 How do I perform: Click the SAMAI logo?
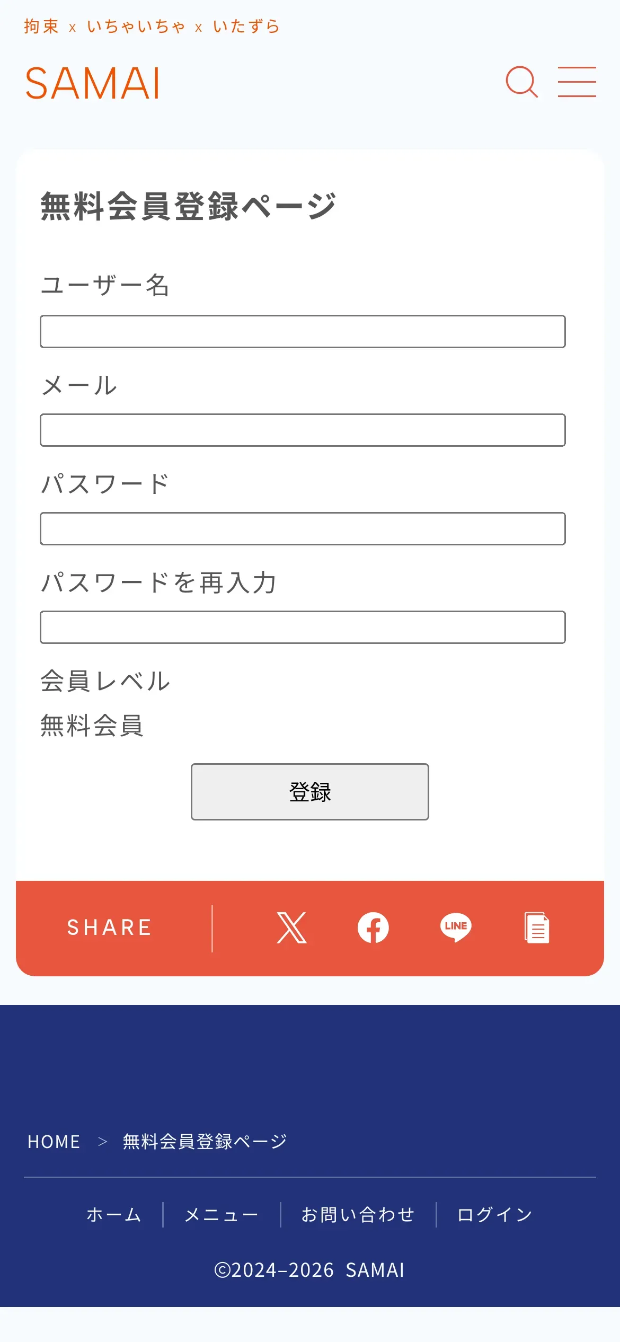92,83
